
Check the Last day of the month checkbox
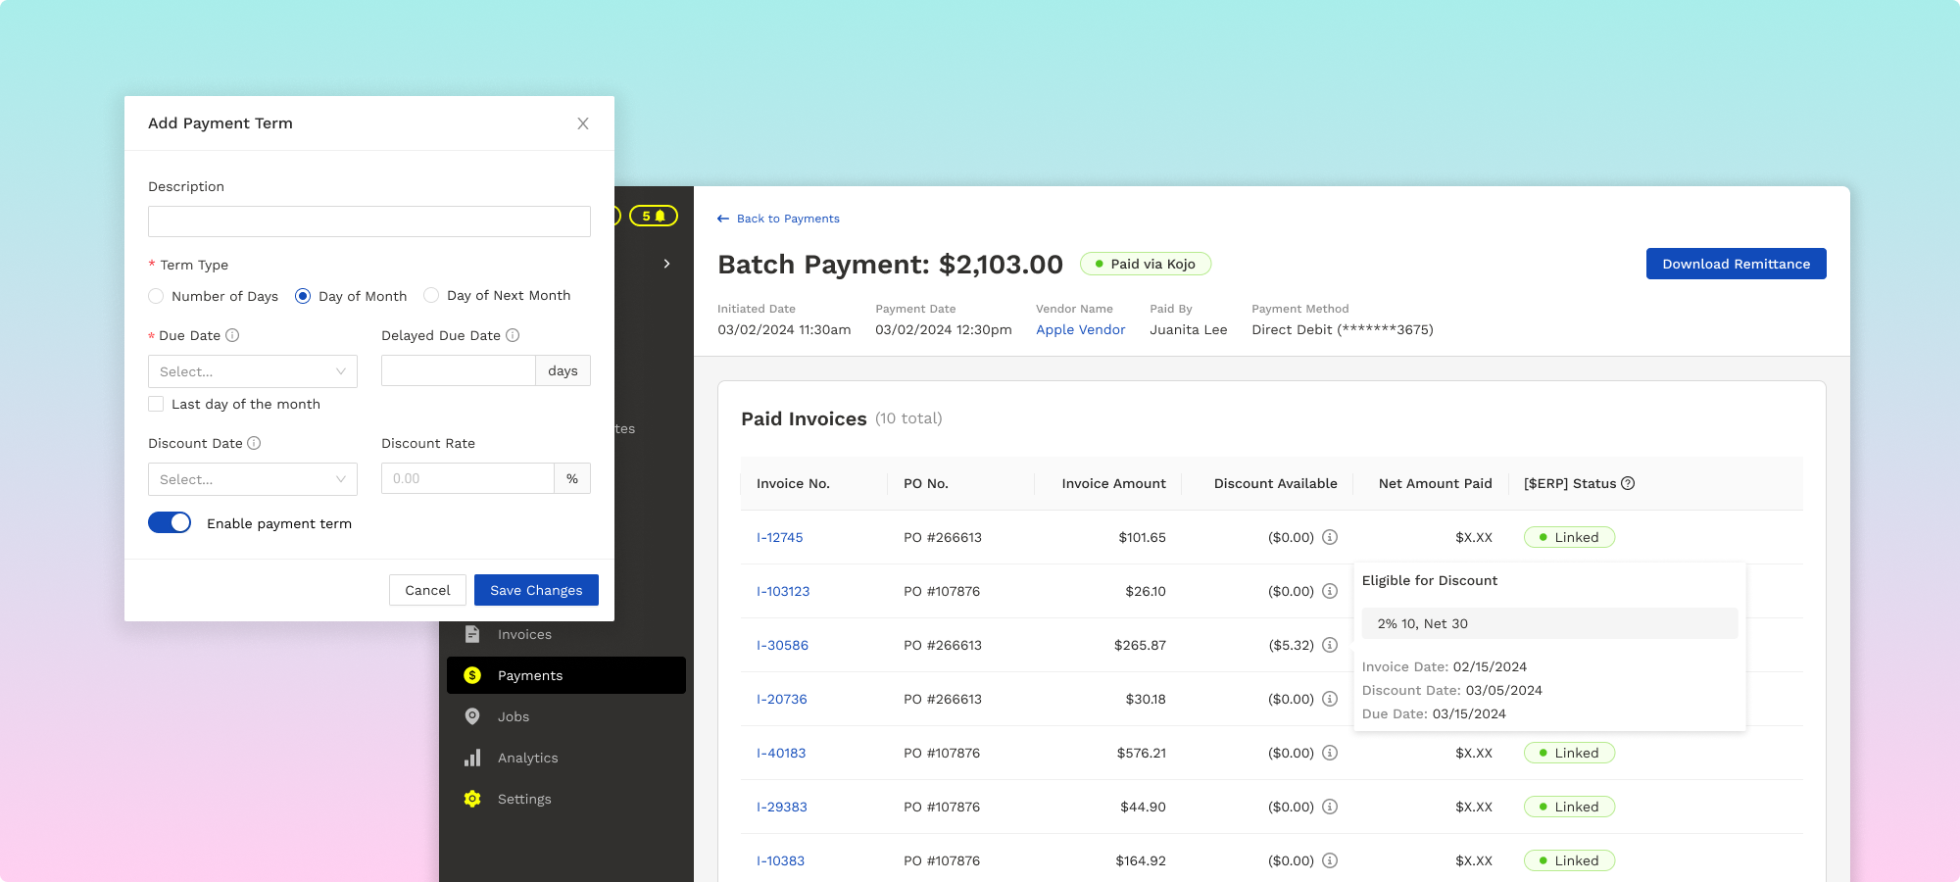pos(156,404)
